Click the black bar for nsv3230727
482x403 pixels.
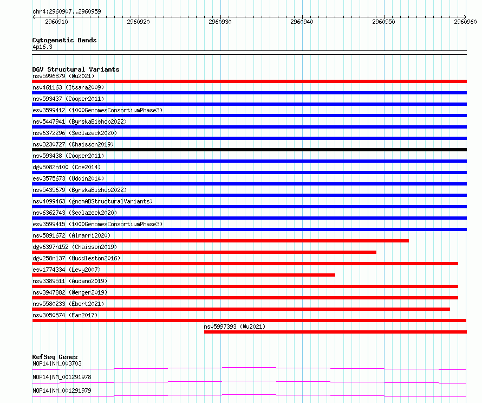click(x=249, y=150)
